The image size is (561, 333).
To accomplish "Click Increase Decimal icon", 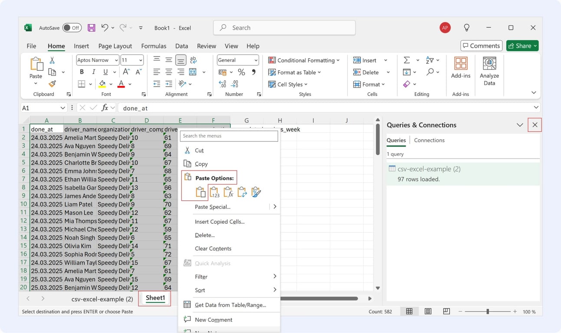I will click(x=223, y=84).
